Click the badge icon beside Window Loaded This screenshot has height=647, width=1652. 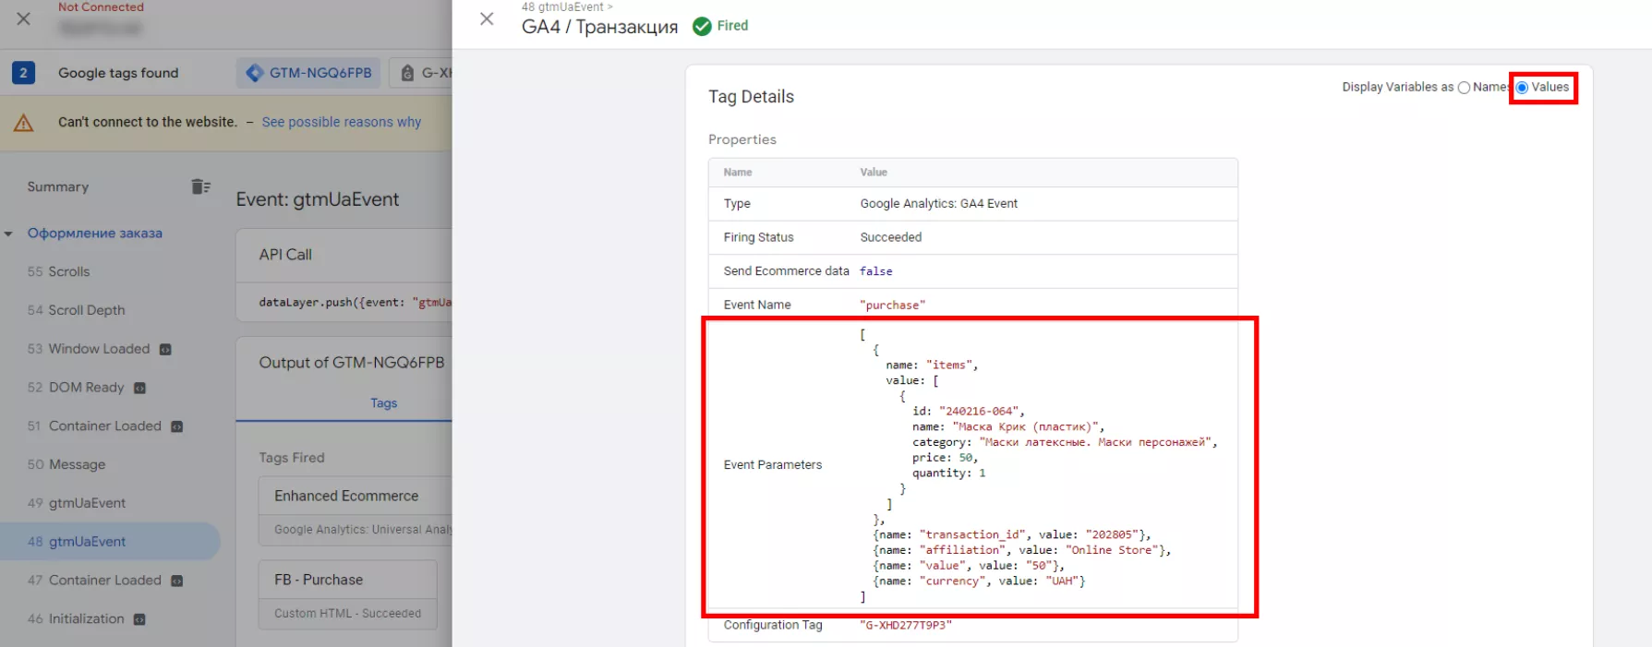(x=165, y=350)
